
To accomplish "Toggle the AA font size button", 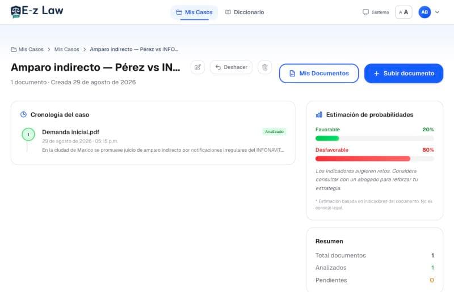I will coord(403,12).
